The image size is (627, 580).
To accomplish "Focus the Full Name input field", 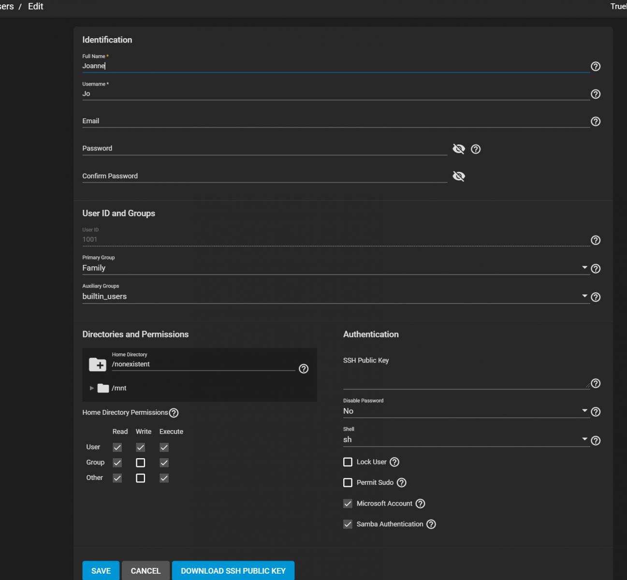I will click(335, 66).
